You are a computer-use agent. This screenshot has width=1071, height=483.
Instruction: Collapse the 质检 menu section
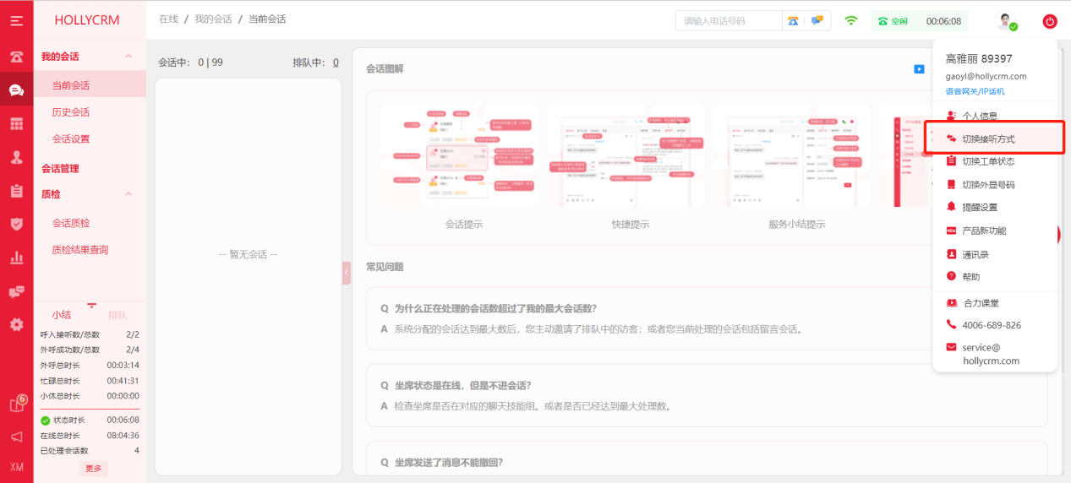[x=128, y=194]
